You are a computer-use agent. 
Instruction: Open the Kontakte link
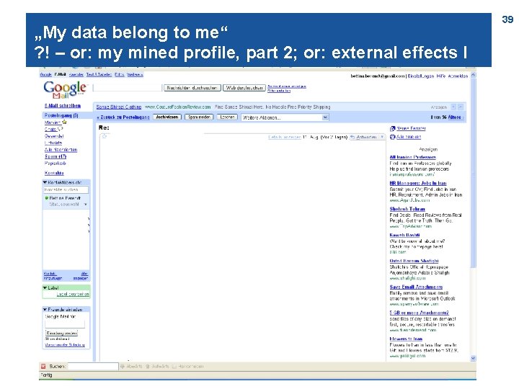(x=54, y=173)
